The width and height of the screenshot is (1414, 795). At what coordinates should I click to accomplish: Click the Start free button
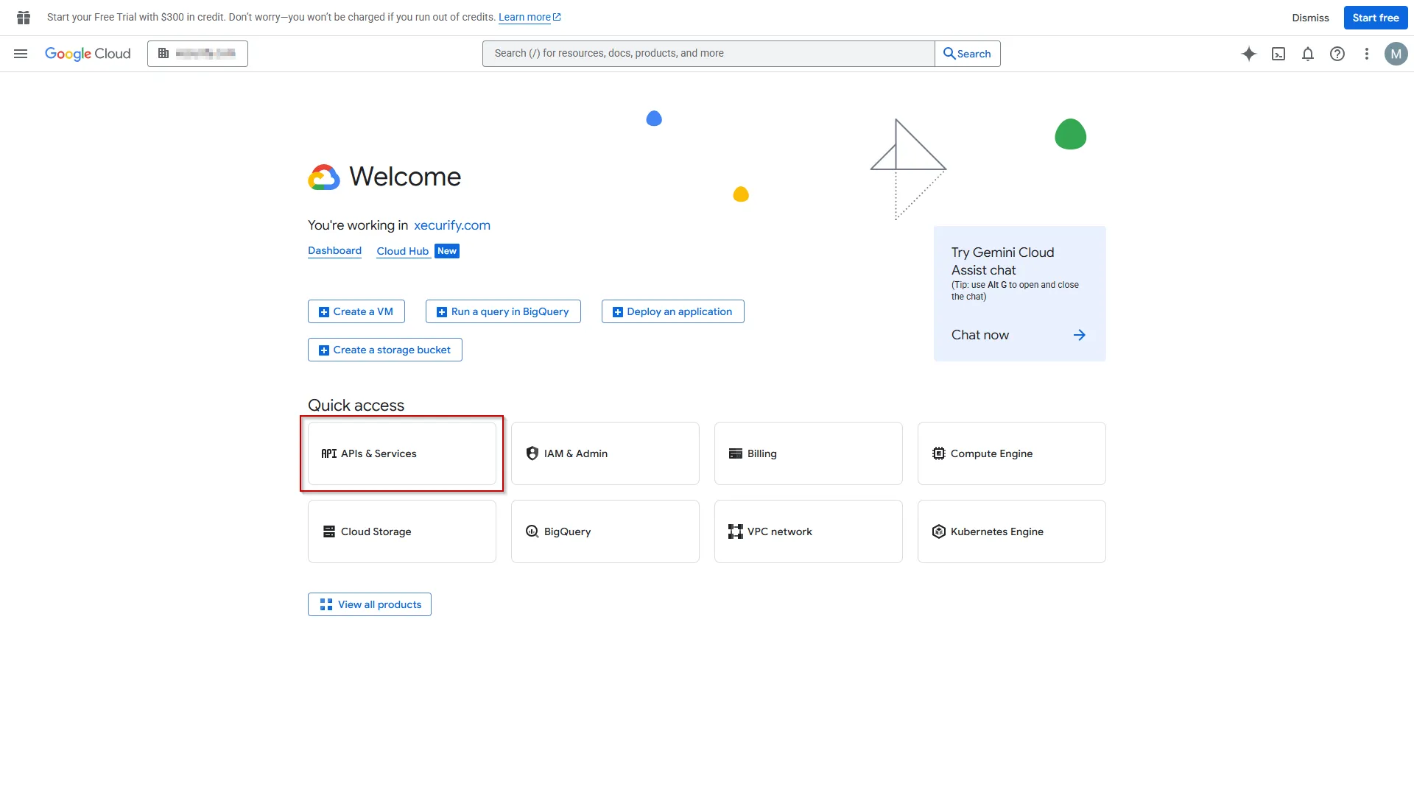1376,18
